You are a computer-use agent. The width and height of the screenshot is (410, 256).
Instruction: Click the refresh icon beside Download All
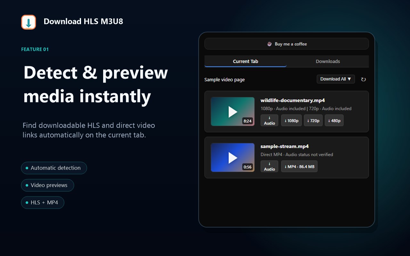[363, 79]
